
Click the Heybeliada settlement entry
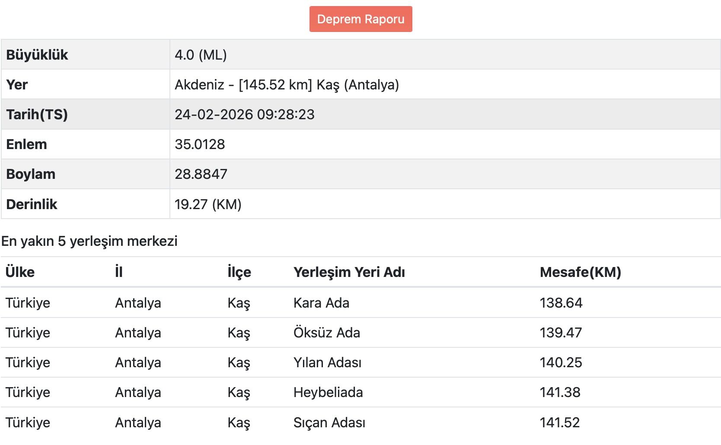(x=328, y=392)
